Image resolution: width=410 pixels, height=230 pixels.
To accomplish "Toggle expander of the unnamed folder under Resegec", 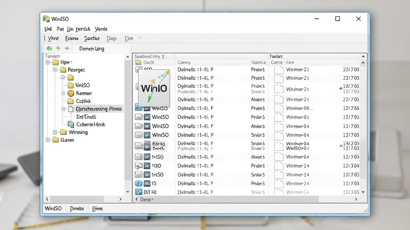I will 63,77.
